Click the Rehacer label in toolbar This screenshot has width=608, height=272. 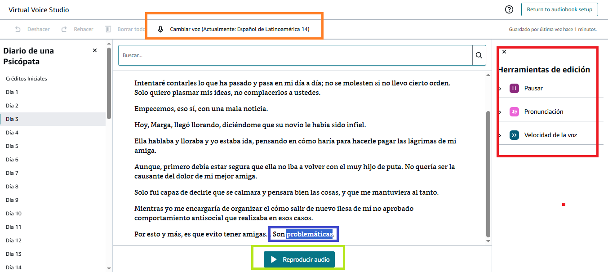84,29
